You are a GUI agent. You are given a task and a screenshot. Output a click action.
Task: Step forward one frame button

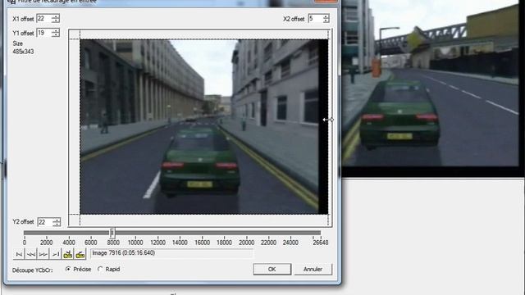(43, 255)
